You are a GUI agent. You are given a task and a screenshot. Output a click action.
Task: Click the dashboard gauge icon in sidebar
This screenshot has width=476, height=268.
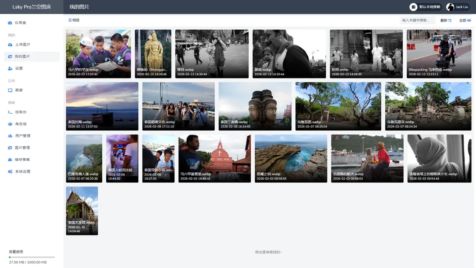click(10, 23)
